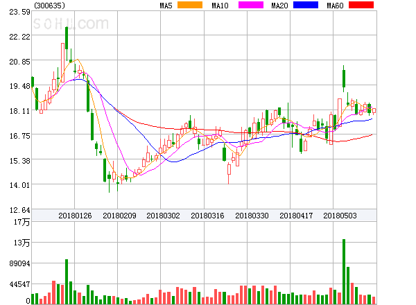Click the 20180316 date label
Image resolution: width=416 pixels, height=305 pixels.
(207, 216)
